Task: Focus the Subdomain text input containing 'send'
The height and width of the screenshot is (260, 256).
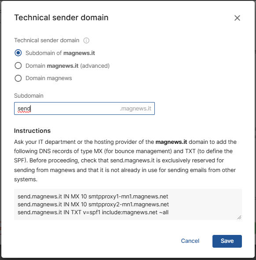Action: click(x=84, y=109)
